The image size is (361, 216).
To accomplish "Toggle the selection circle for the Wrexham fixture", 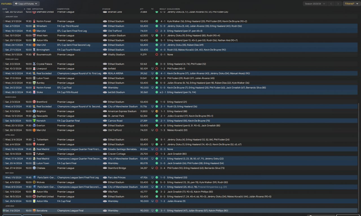I will [4, 26].
